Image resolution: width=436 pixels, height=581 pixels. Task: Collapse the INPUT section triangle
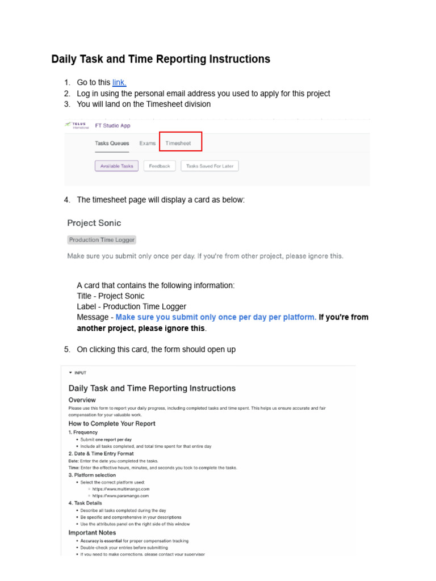coord(70,373)
